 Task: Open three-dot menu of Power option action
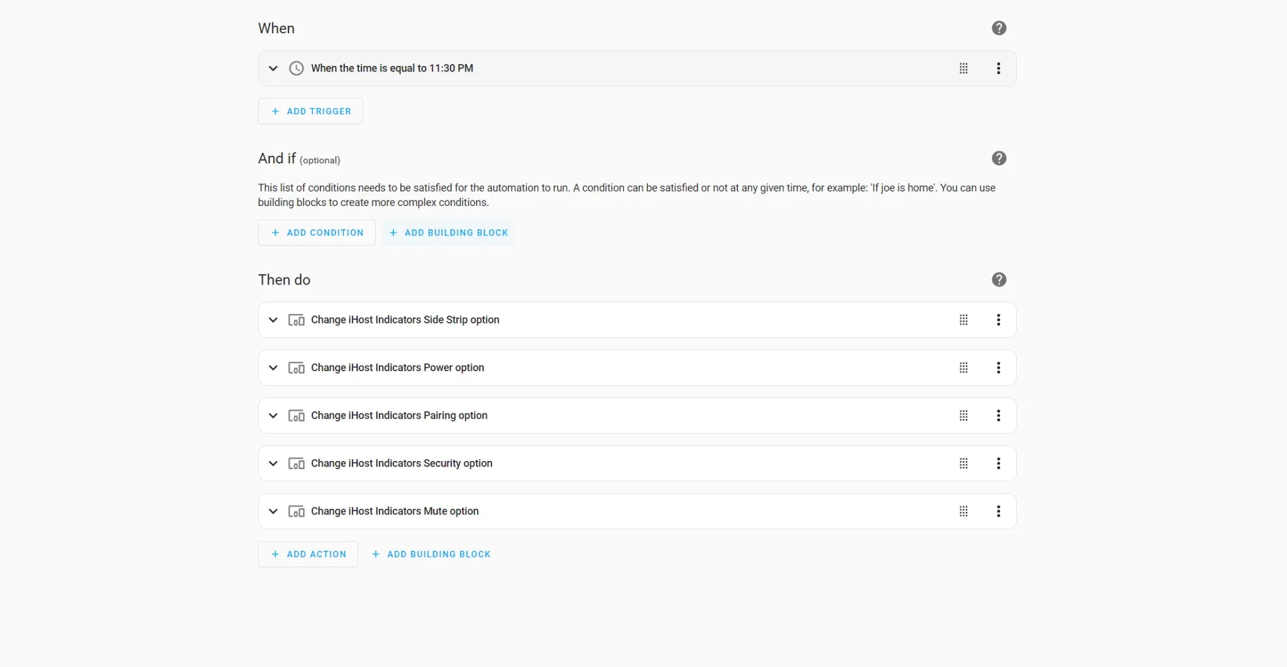tap(998, 367)
